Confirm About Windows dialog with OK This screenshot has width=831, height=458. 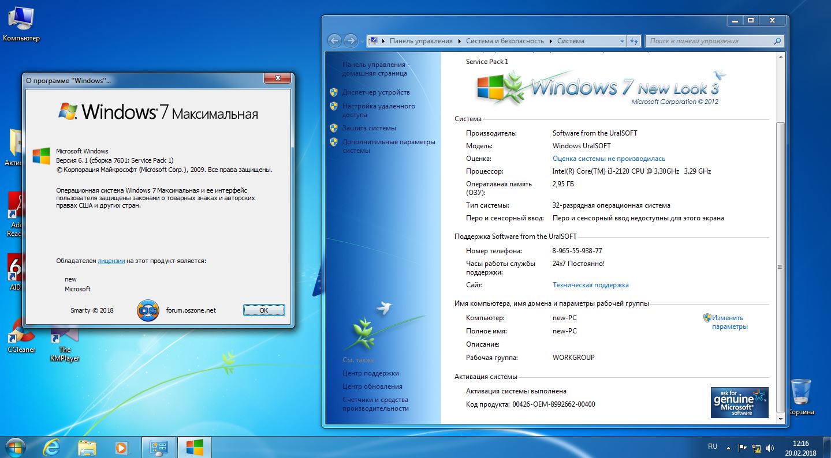tap(264, 310)
